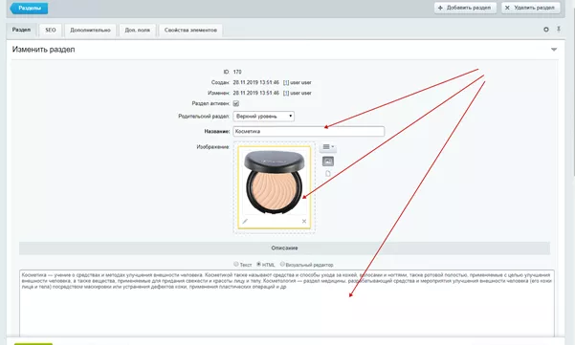Open the Дополнительно tab

[x=90, y=30]
